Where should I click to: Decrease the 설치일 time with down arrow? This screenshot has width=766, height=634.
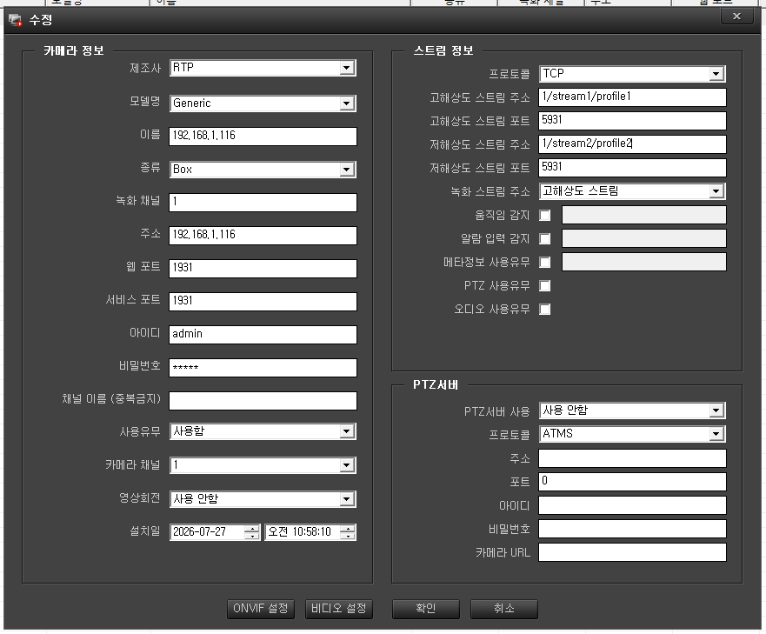coord(347,536)
